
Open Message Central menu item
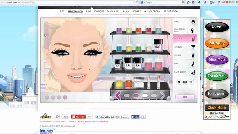(152, 12)
